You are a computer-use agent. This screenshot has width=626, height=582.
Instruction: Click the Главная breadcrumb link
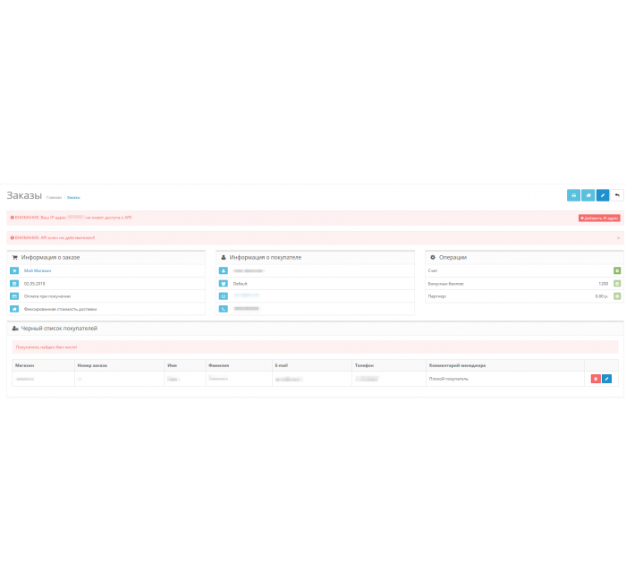pos(54,198)
